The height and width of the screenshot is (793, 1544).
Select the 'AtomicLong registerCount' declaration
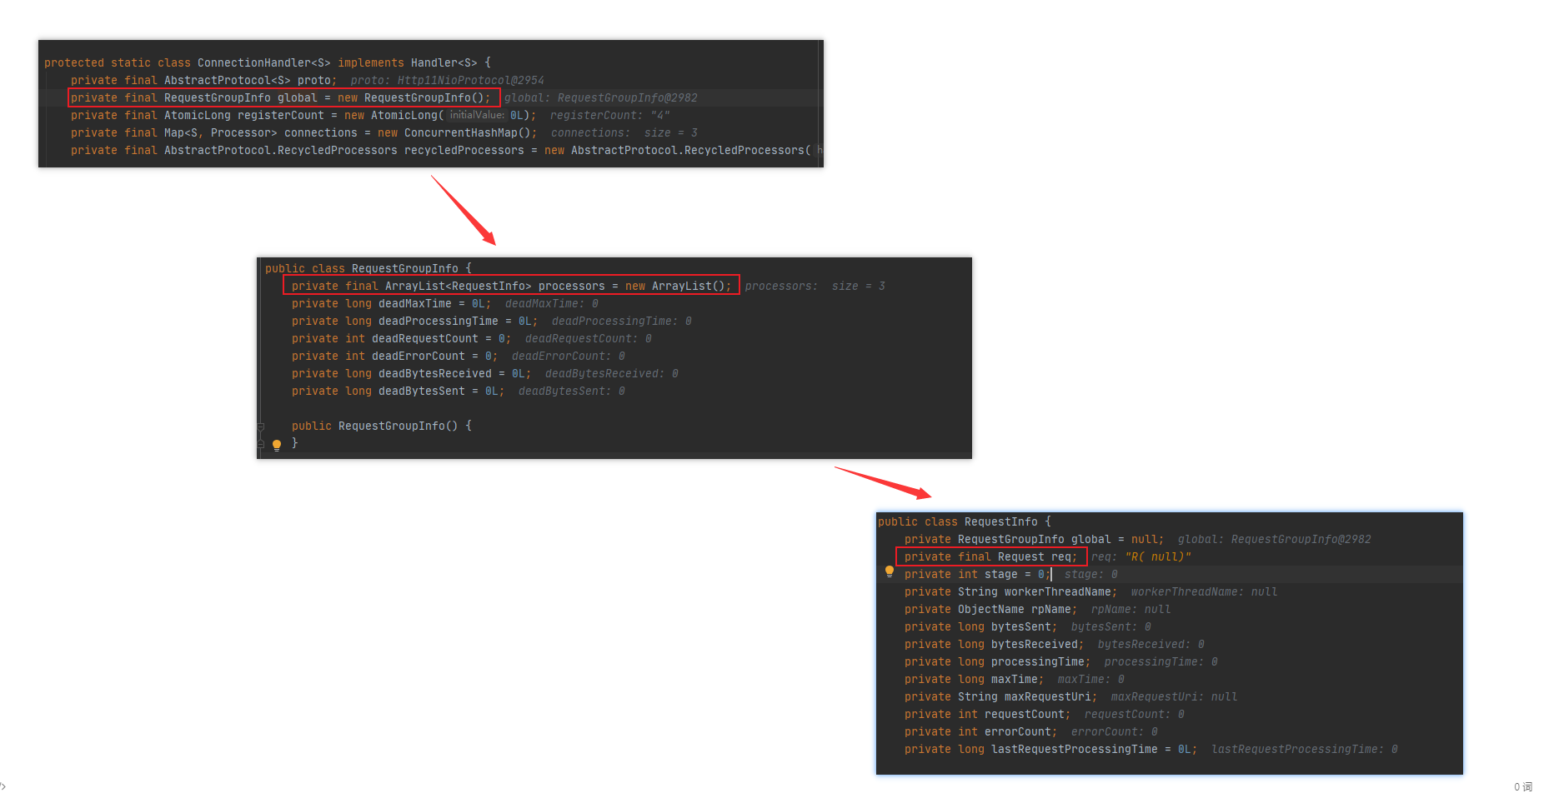(304, 115)
